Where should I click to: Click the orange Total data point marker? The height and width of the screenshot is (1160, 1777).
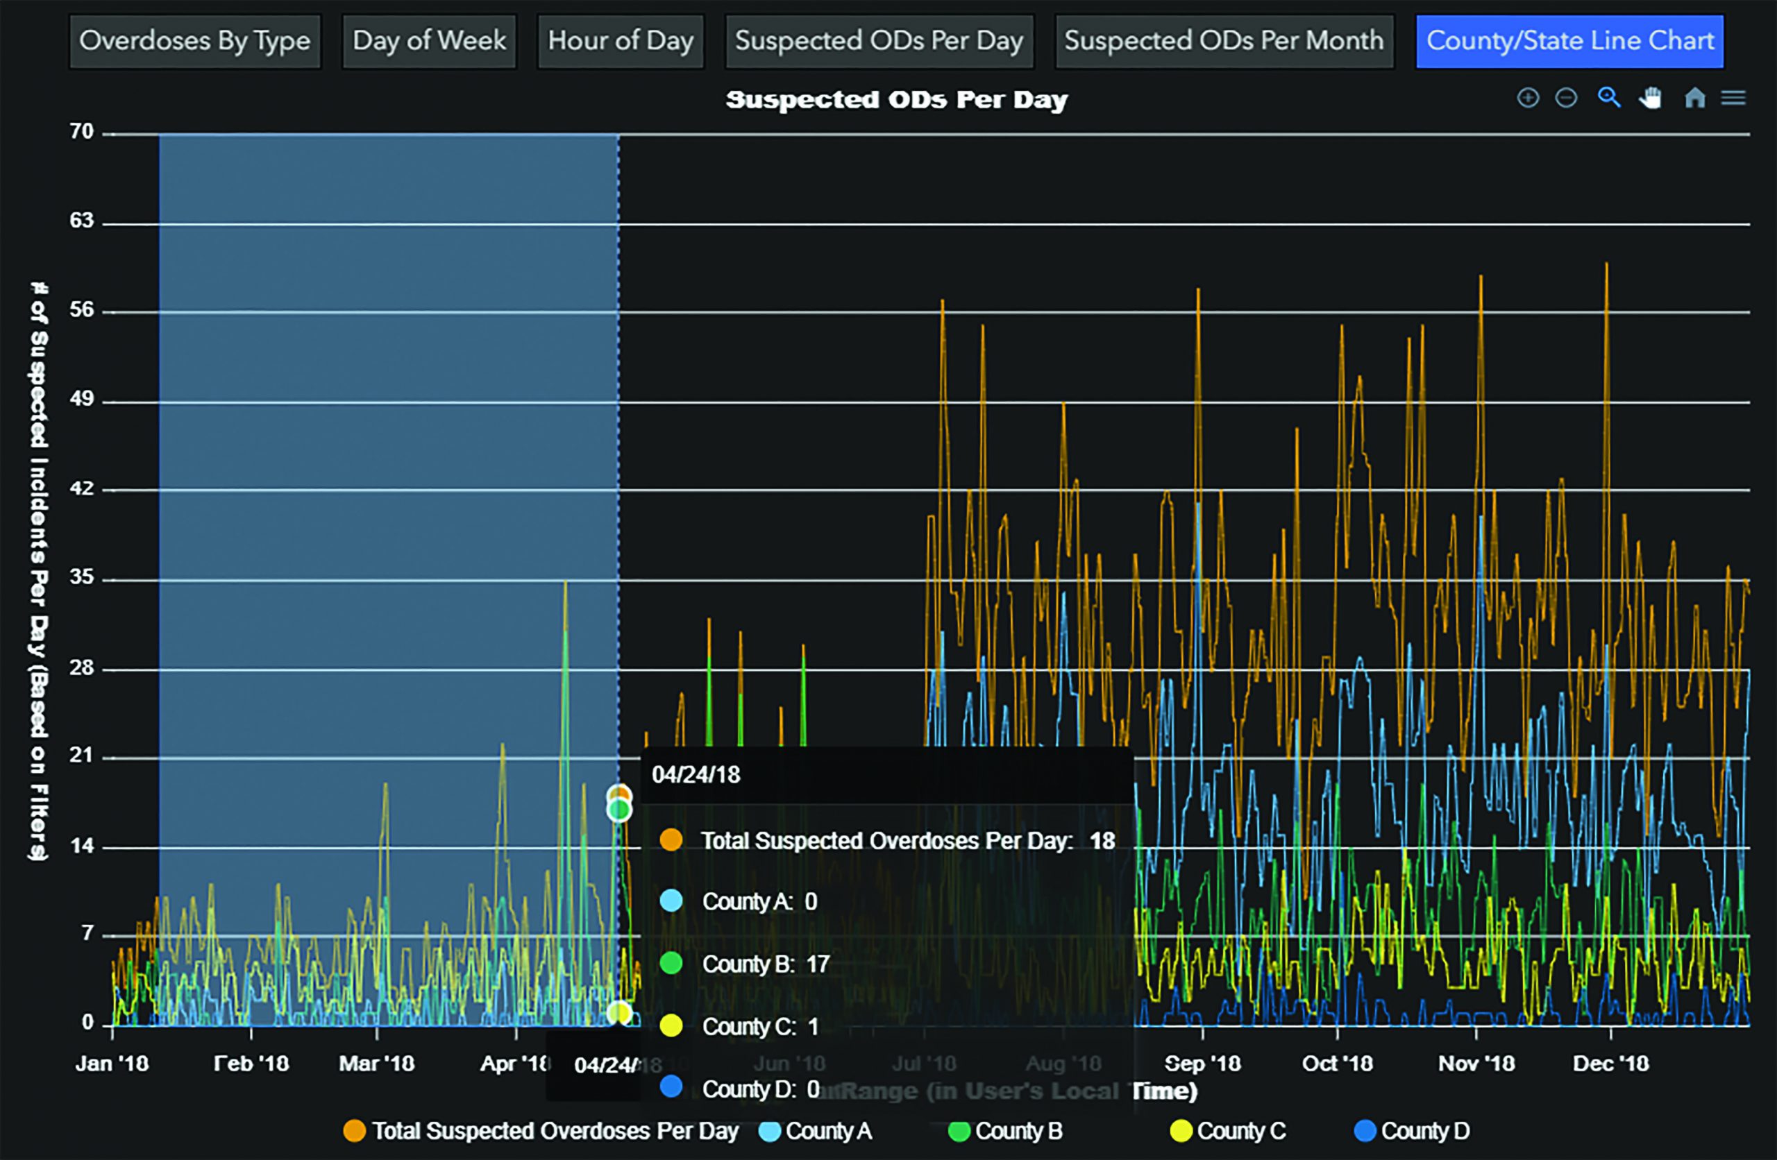619,793
